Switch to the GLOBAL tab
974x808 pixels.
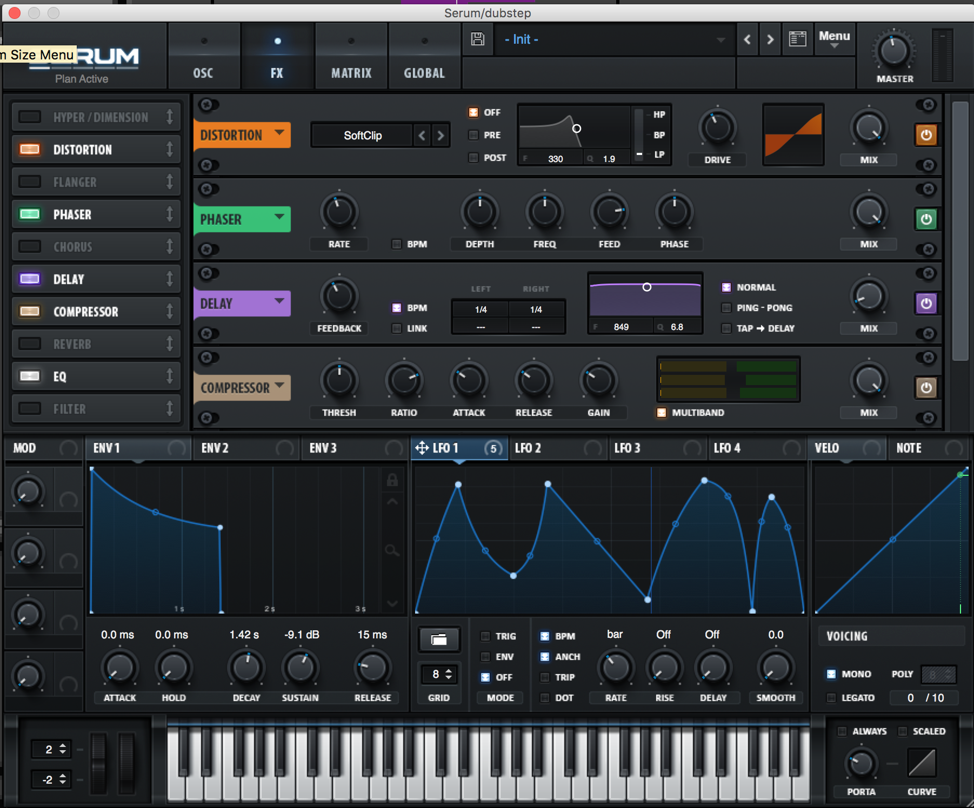click(424, 56)
